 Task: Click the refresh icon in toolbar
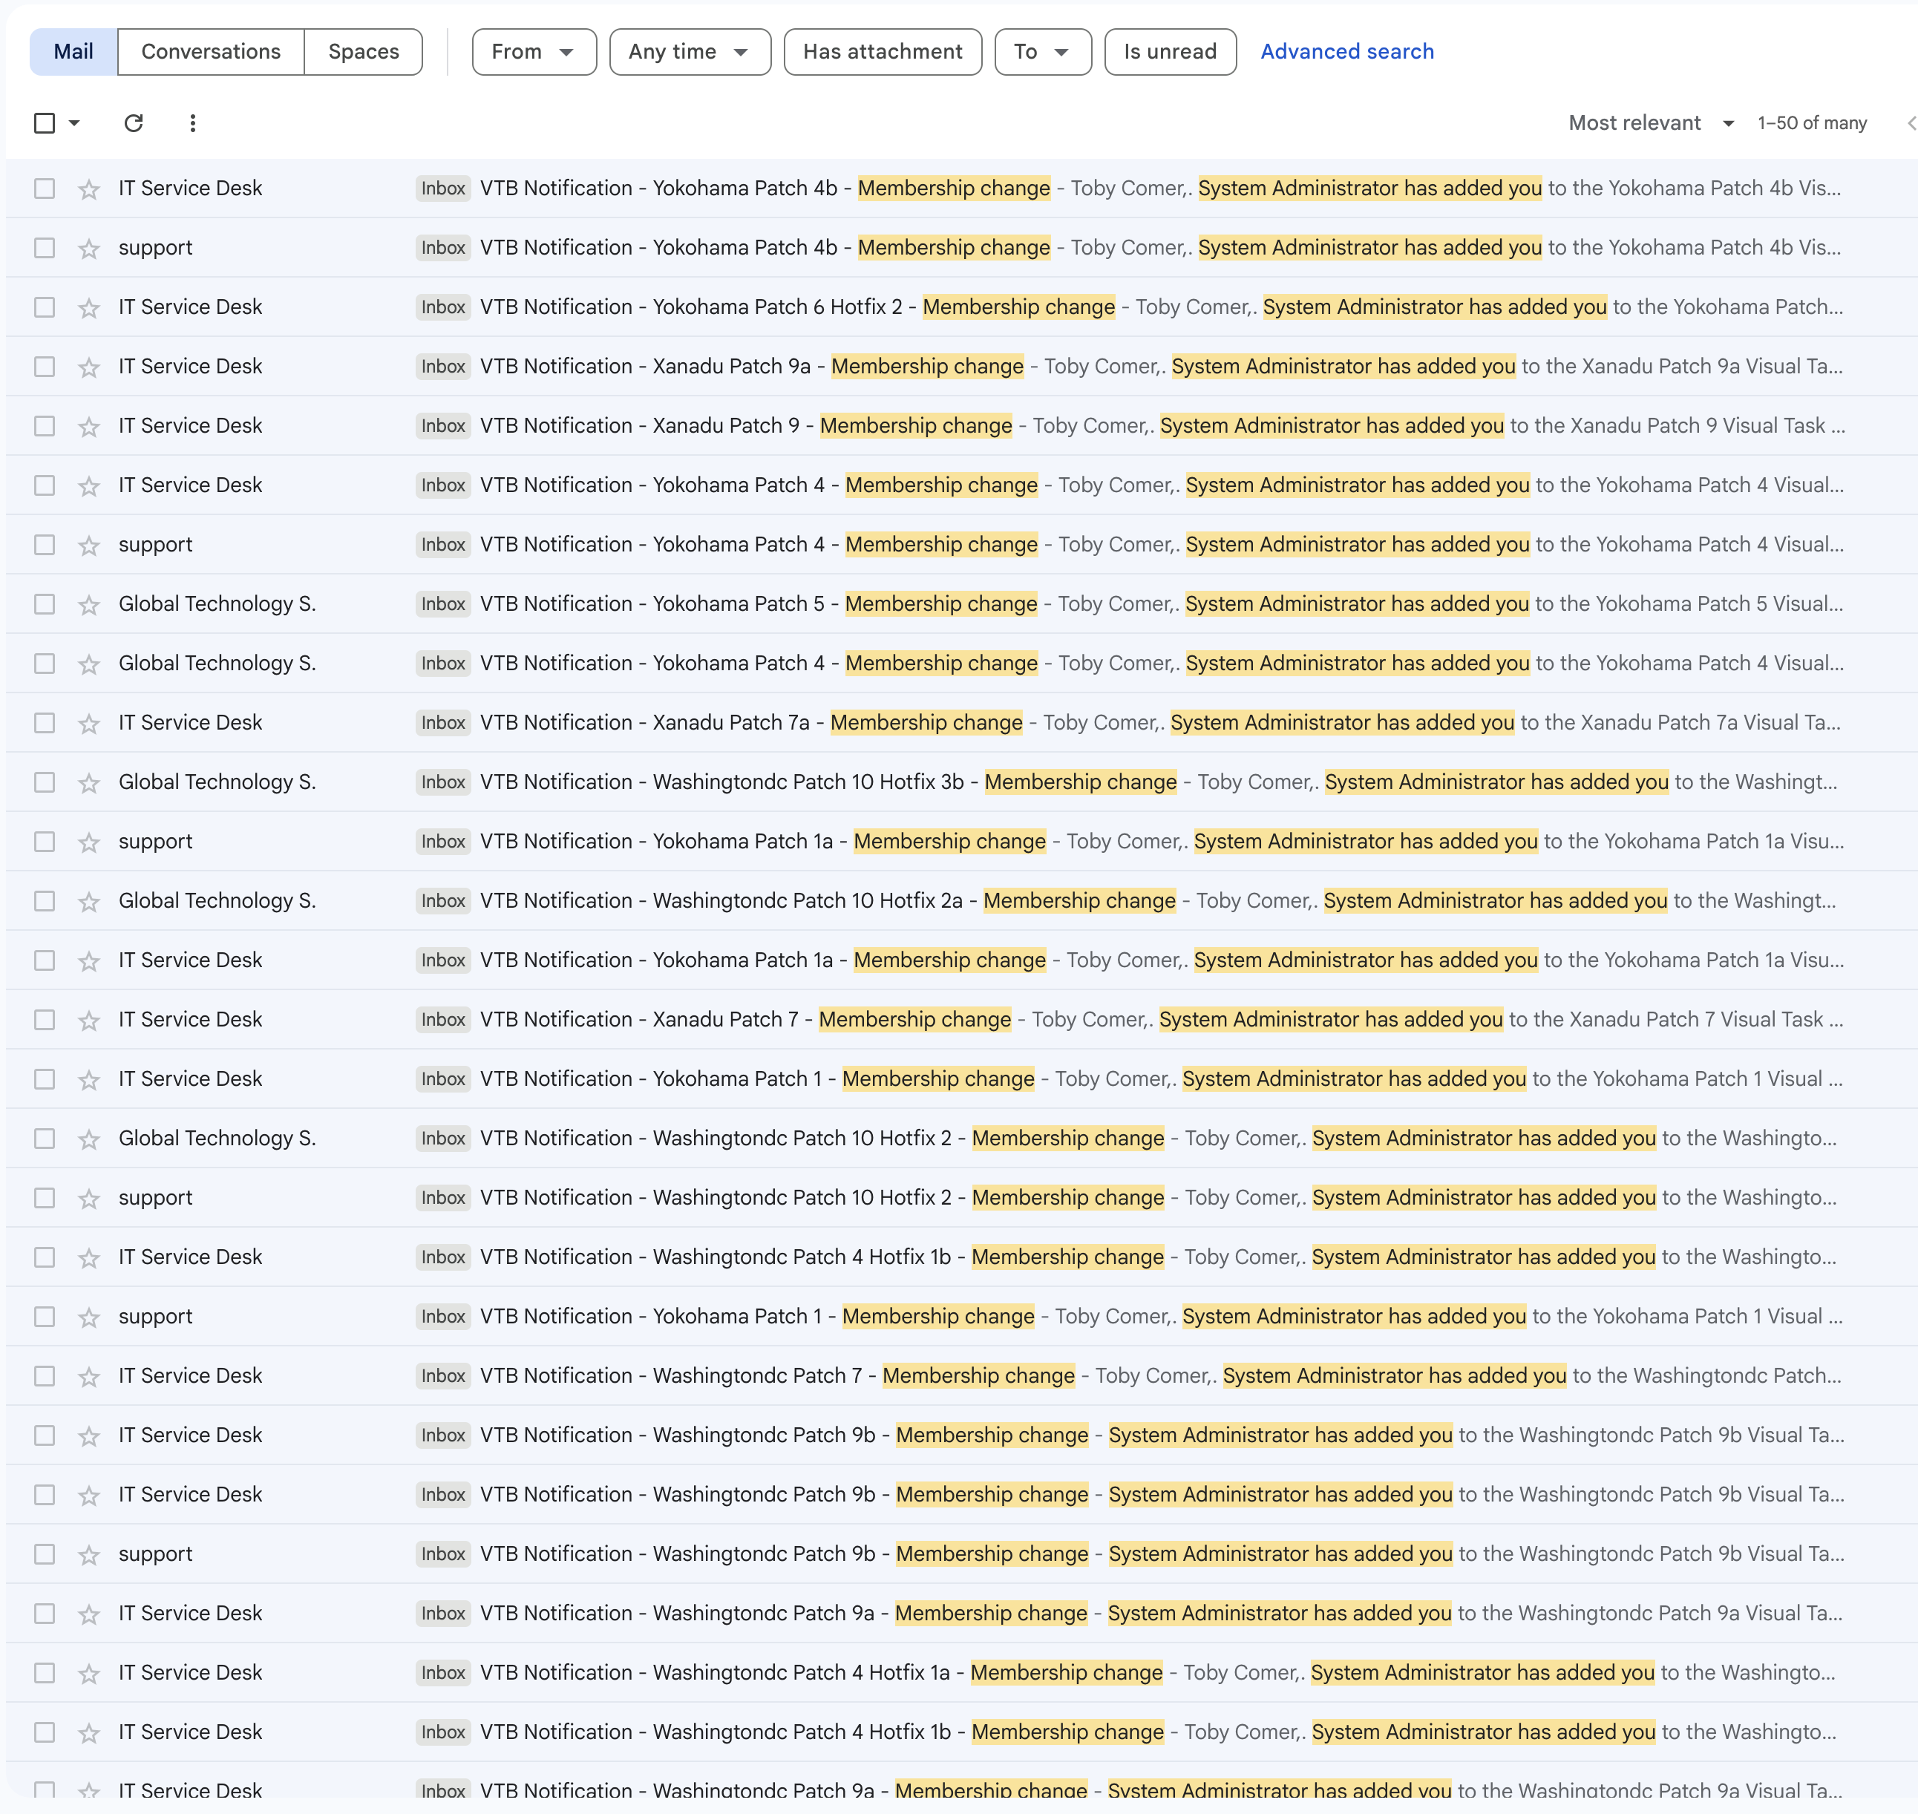134,122
